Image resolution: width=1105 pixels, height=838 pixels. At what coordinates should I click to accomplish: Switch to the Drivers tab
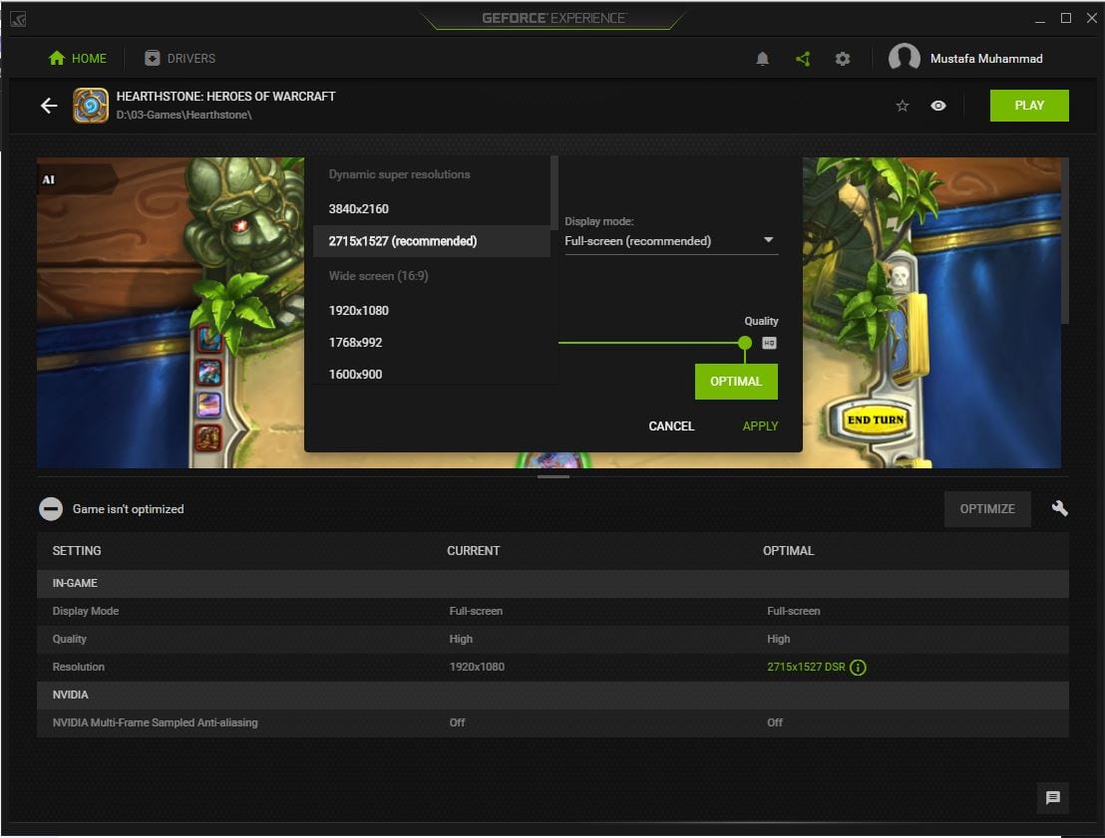pyautogui.click(x=181, y=59)
